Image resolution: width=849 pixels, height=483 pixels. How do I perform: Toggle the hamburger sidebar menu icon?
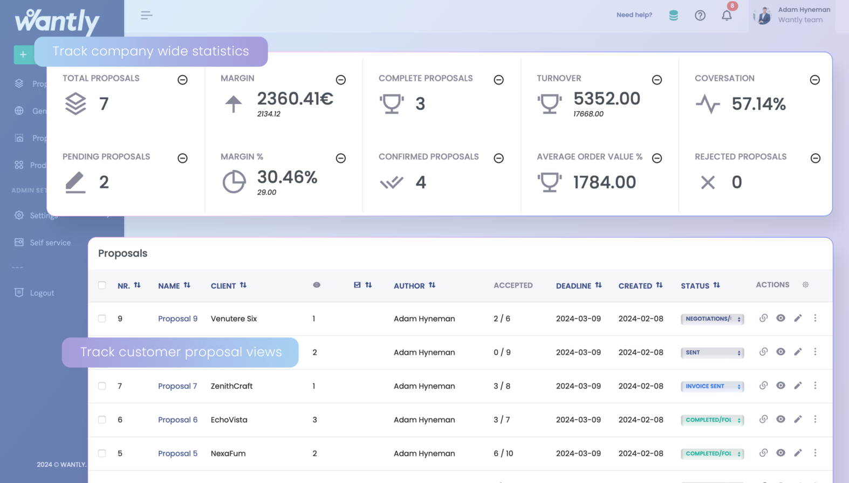pyautogui.click(x=146, y=16)
